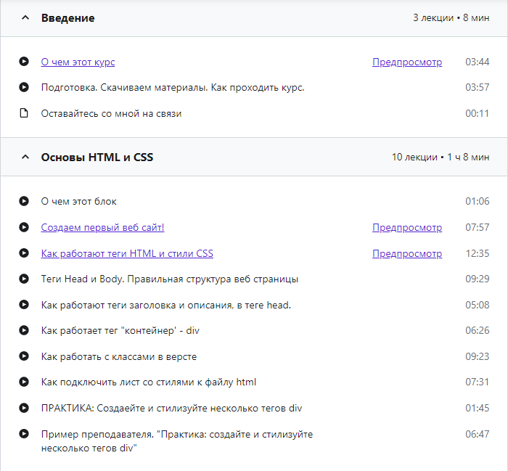Click play icon next to 'Подготовка. Скачиваем материалы'
The image size is (508, 471).
pyautogui.click(x=24, y=88)
